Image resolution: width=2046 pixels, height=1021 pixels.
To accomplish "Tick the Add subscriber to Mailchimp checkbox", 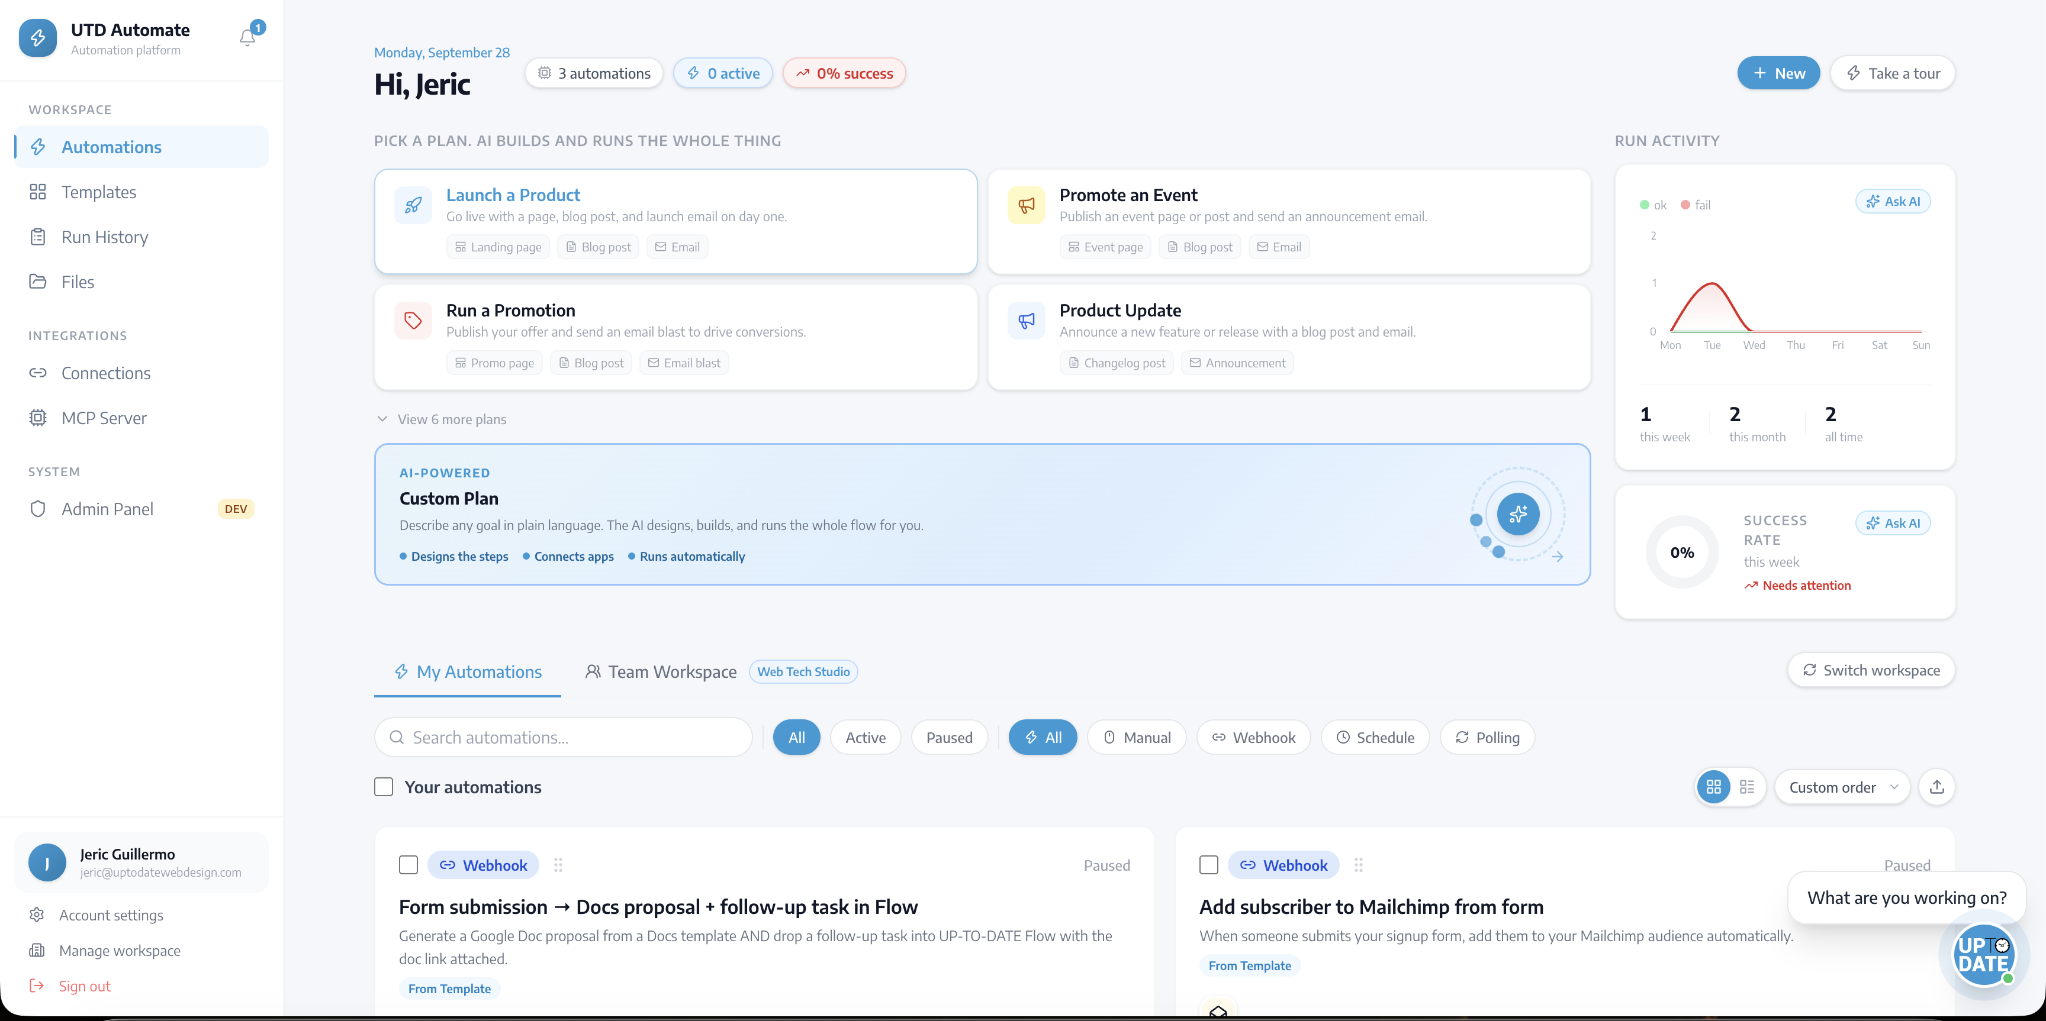I will click(x=1209, y=865).
